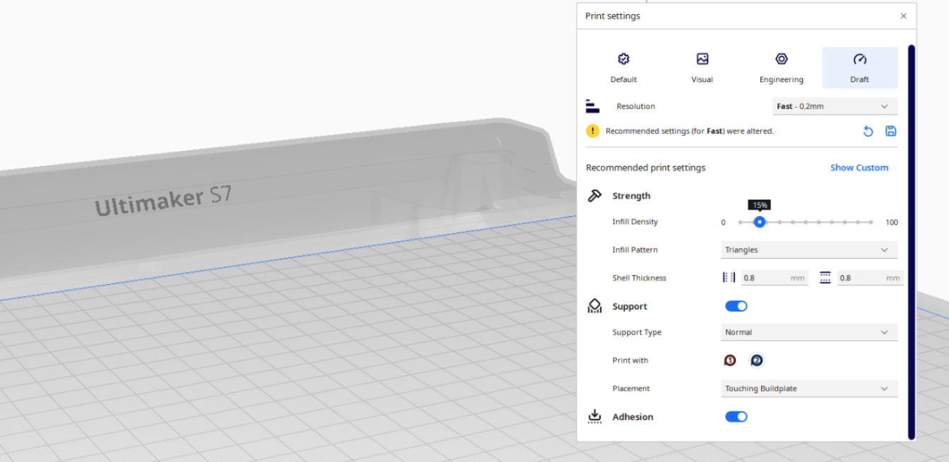The image size is (949, 462).
Task: Toggle the Adhesion switch
Action: pyautogui.click(x=736, y=417)
